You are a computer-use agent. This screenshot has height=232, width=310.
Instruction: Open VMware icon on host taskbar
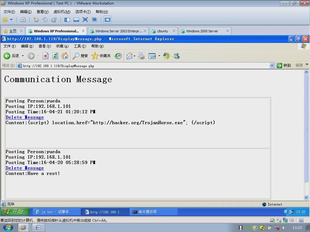[23, 228]
